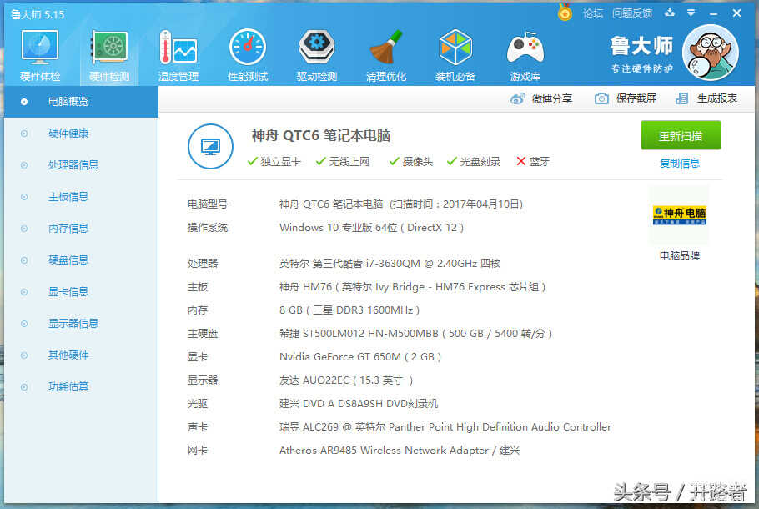Click 神舟 HM76 motherboard text
Screen dimensions: 759x509
412,287
